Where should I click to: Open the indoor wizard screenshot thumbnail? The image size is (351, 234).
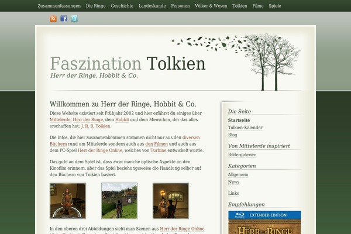[x=171, y=201]
